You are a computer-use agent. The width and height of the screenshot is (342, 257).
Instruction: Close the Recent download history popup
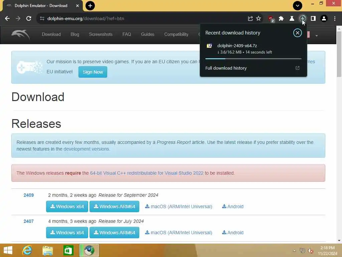(297, 33)
